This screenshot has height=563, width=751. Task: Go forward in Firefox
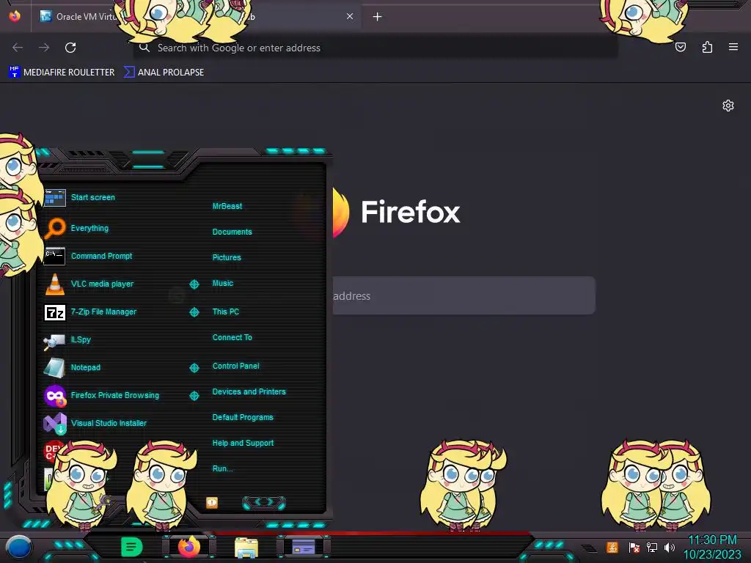44,48
